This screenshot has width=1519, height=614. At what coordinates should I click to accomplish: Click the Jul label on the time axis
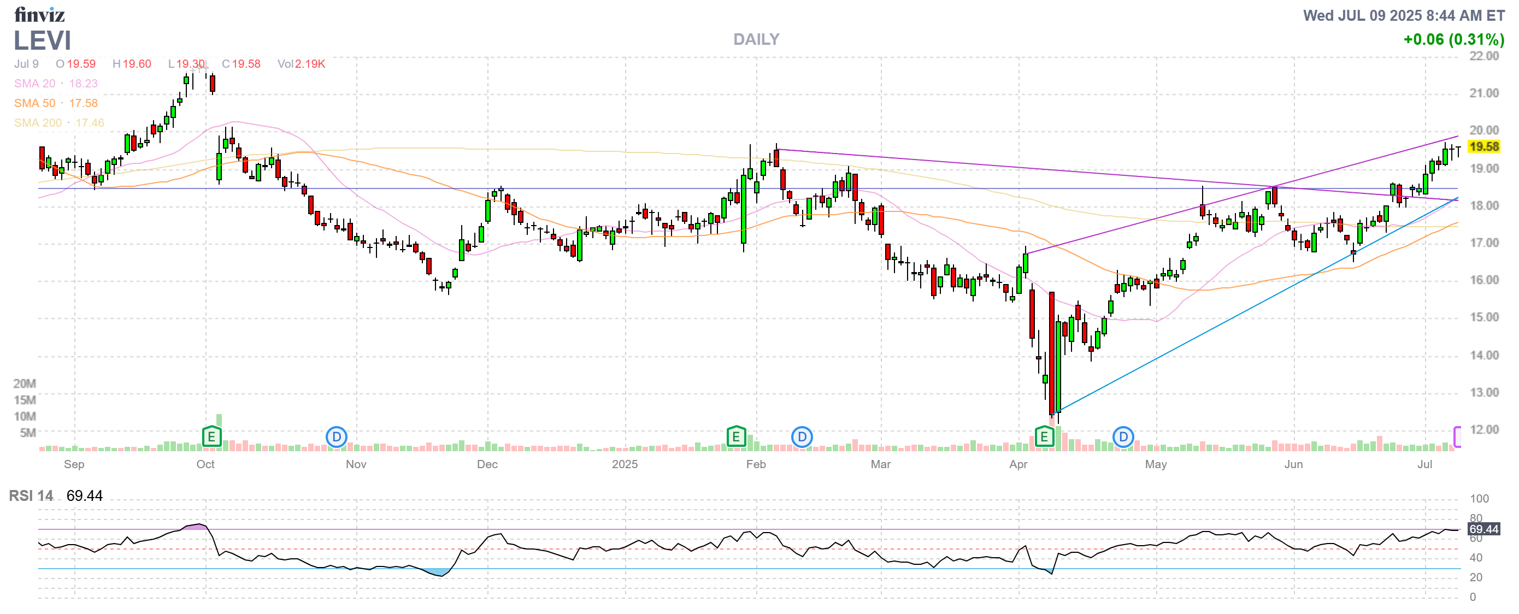[x=1424, y=464]
